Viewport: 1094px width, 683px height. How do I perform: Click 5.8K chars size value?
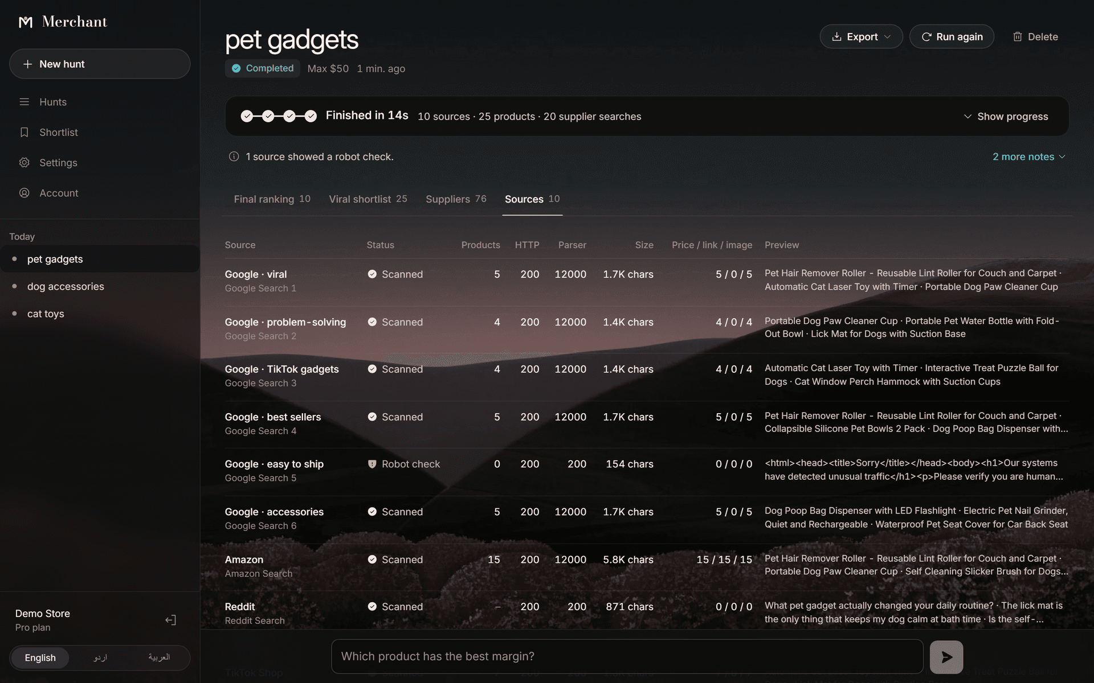(628, 559)
